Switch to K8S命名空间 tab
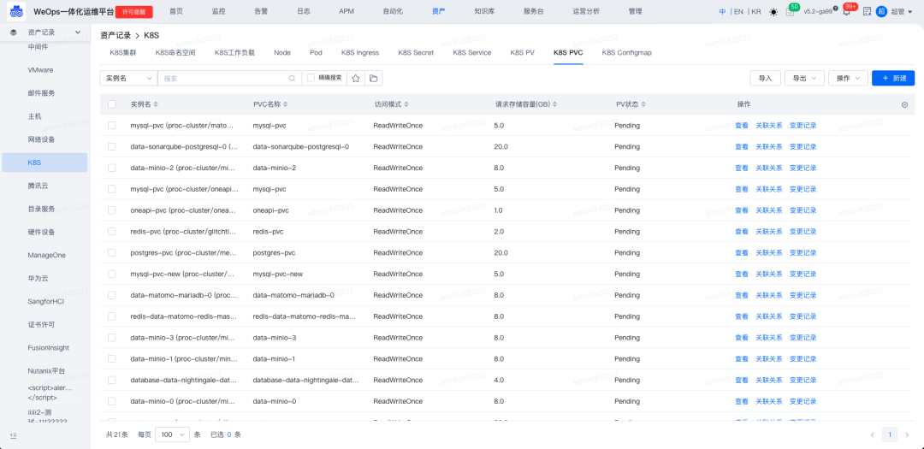 [x=175, y=53]
